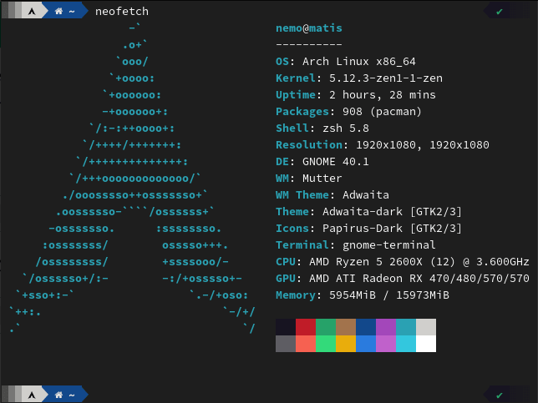Click the DE 'GNOME 40.1' line
The image size is (538, 403).
point(322,161)
